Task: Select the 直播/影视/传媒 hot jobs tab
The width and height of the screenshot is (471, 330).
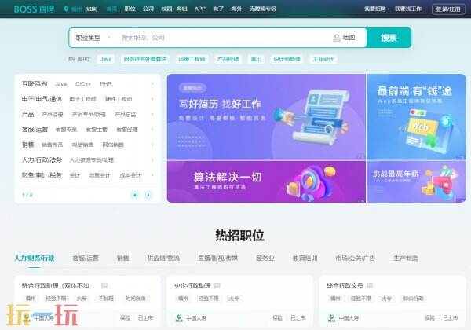Action: 217,258
